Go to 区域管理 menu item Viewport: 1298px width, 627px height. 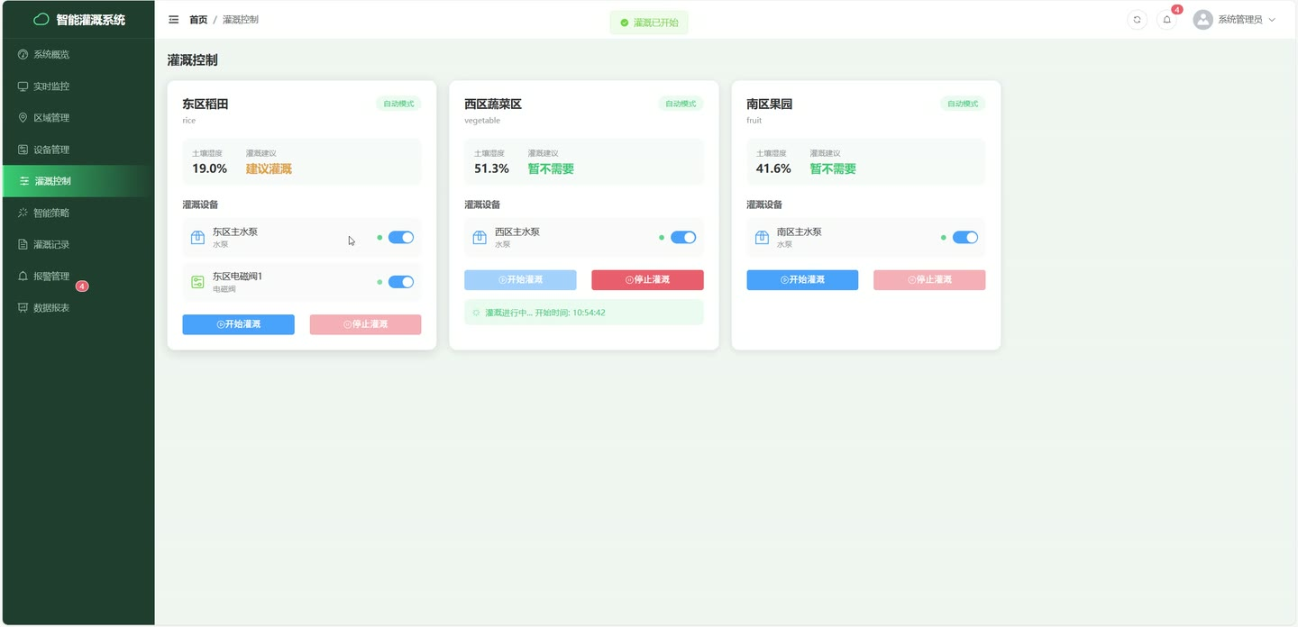point(78,118)
